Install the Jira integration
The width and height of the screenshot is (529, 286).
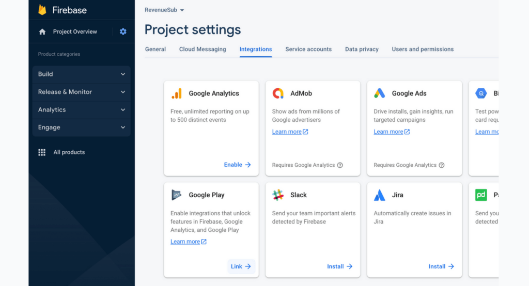pyautogui.click(x=441, y=266)
